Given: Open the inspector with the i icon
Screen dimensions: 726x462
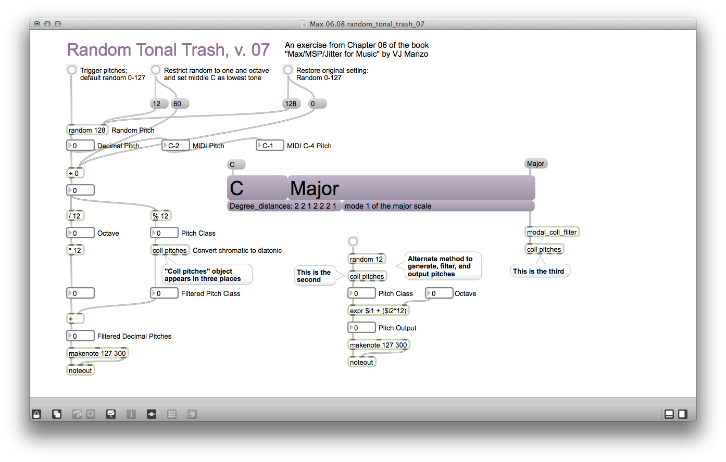Looking at the screenshot, I should (x=131, y=414).
